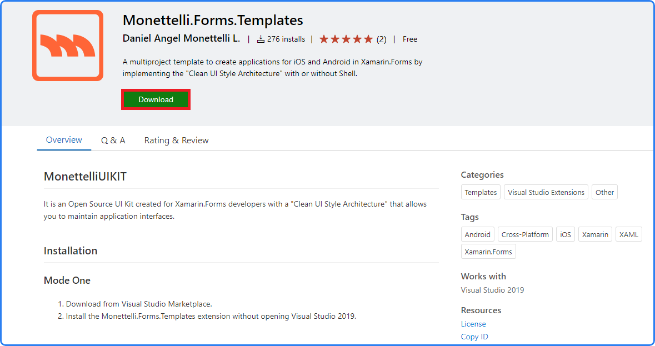Click the Cross-Platform tag
The height and width of the screenshot is (346, 655).
pos(525,234)
